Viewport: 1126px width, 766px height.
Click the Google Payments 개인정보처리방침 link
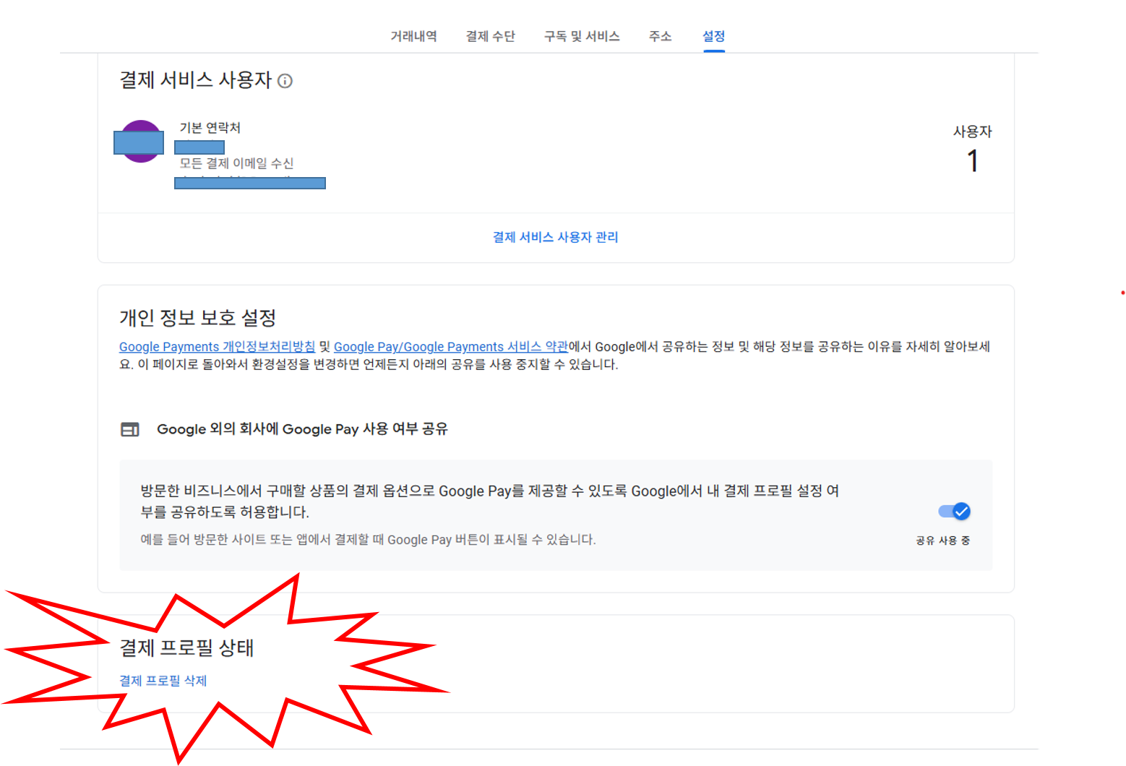(x=217, y=346)
